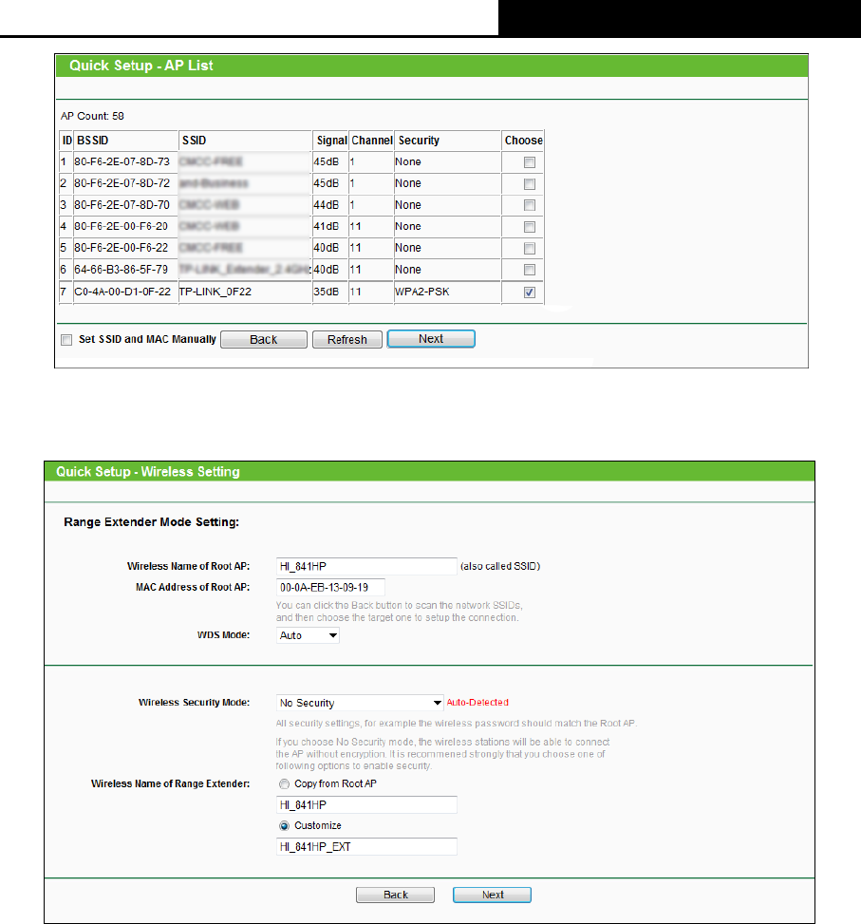Viewport: 861px width, 924px height.
Task: Click Back button in Wireless Setting panel
Action: [x=395, y=895]
